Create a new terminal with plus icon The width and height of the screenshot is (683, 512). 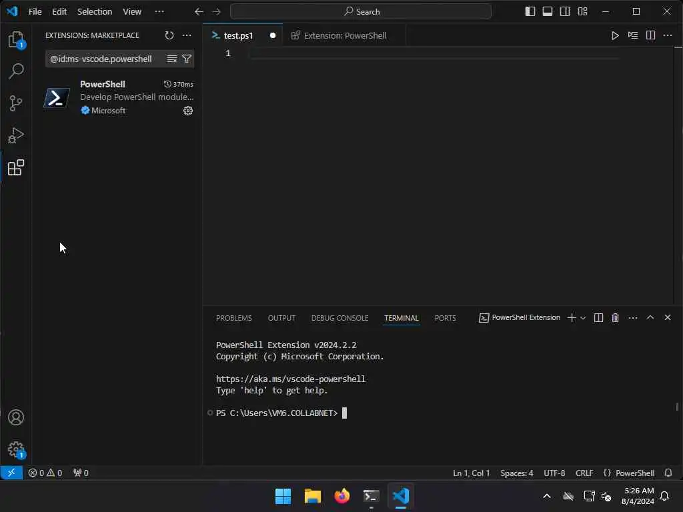coord(572,318)
